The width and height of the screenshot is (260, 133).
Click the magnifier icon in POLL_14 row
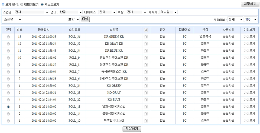[x=146, y=114]
